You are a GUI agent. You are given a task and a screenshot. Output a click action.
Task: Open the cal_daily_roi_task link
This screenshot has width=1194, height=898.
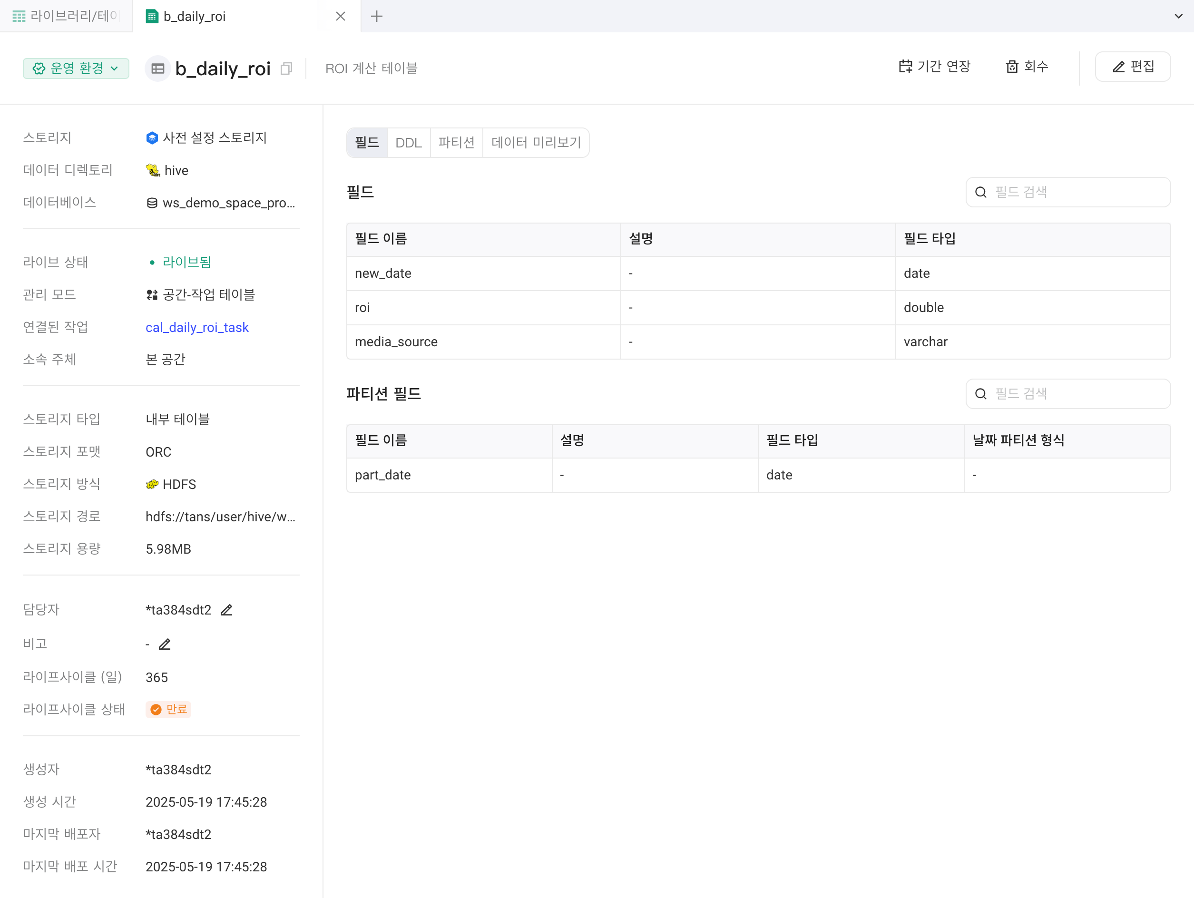pyautogui.click(x=197, y=328)
